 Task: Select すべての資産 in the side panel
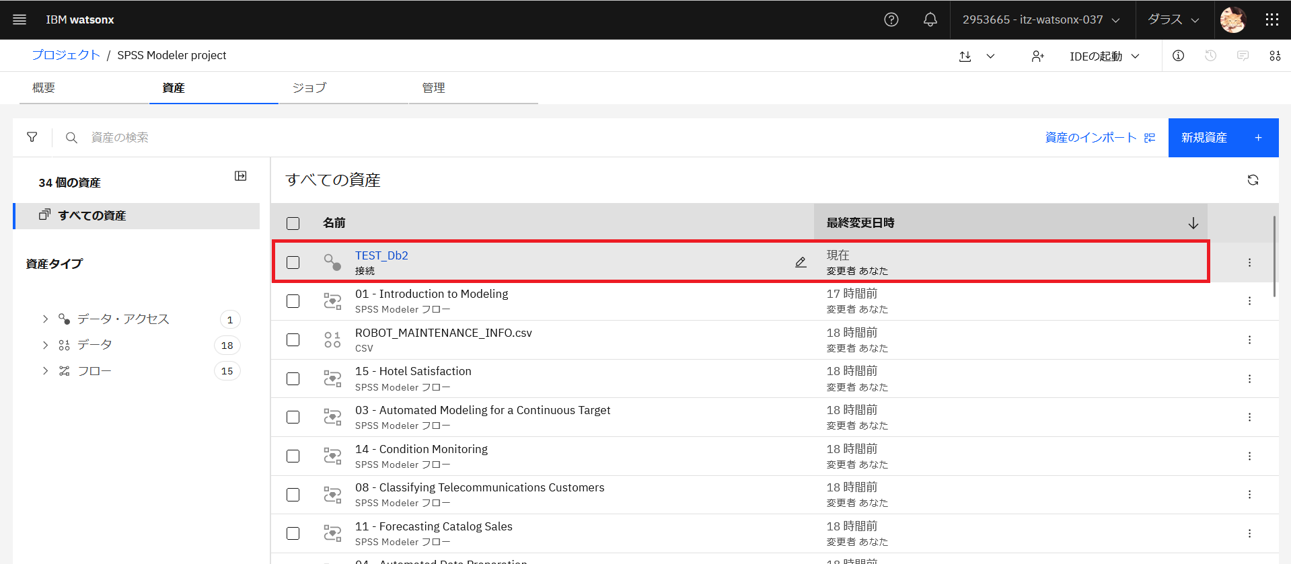[137, 216]
